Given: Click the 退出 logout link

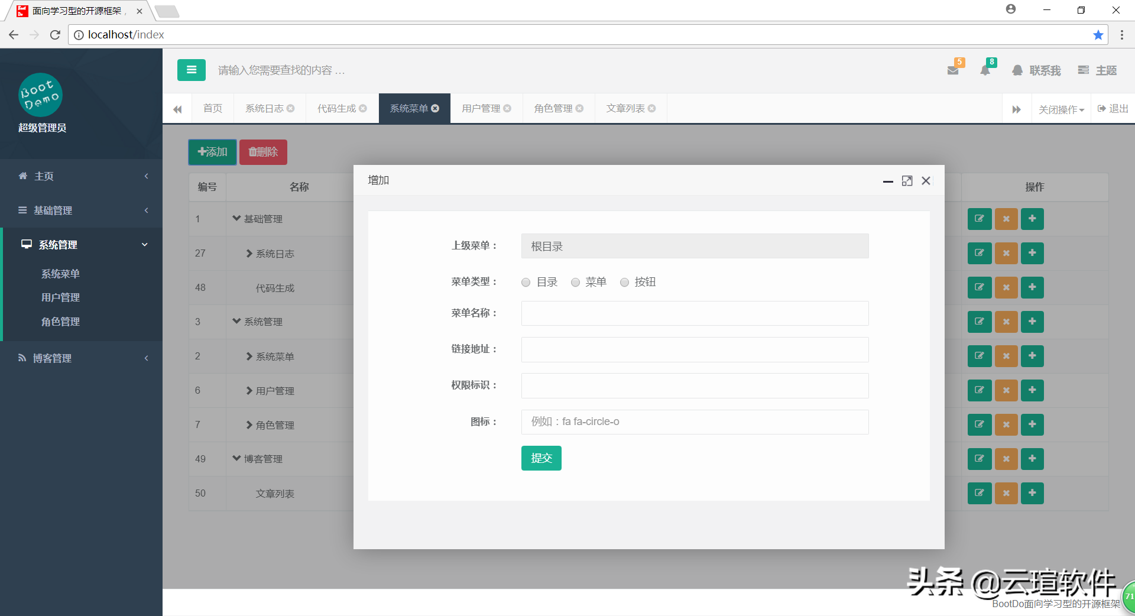Looking at the screenshot, I should tap(1113, 109).
